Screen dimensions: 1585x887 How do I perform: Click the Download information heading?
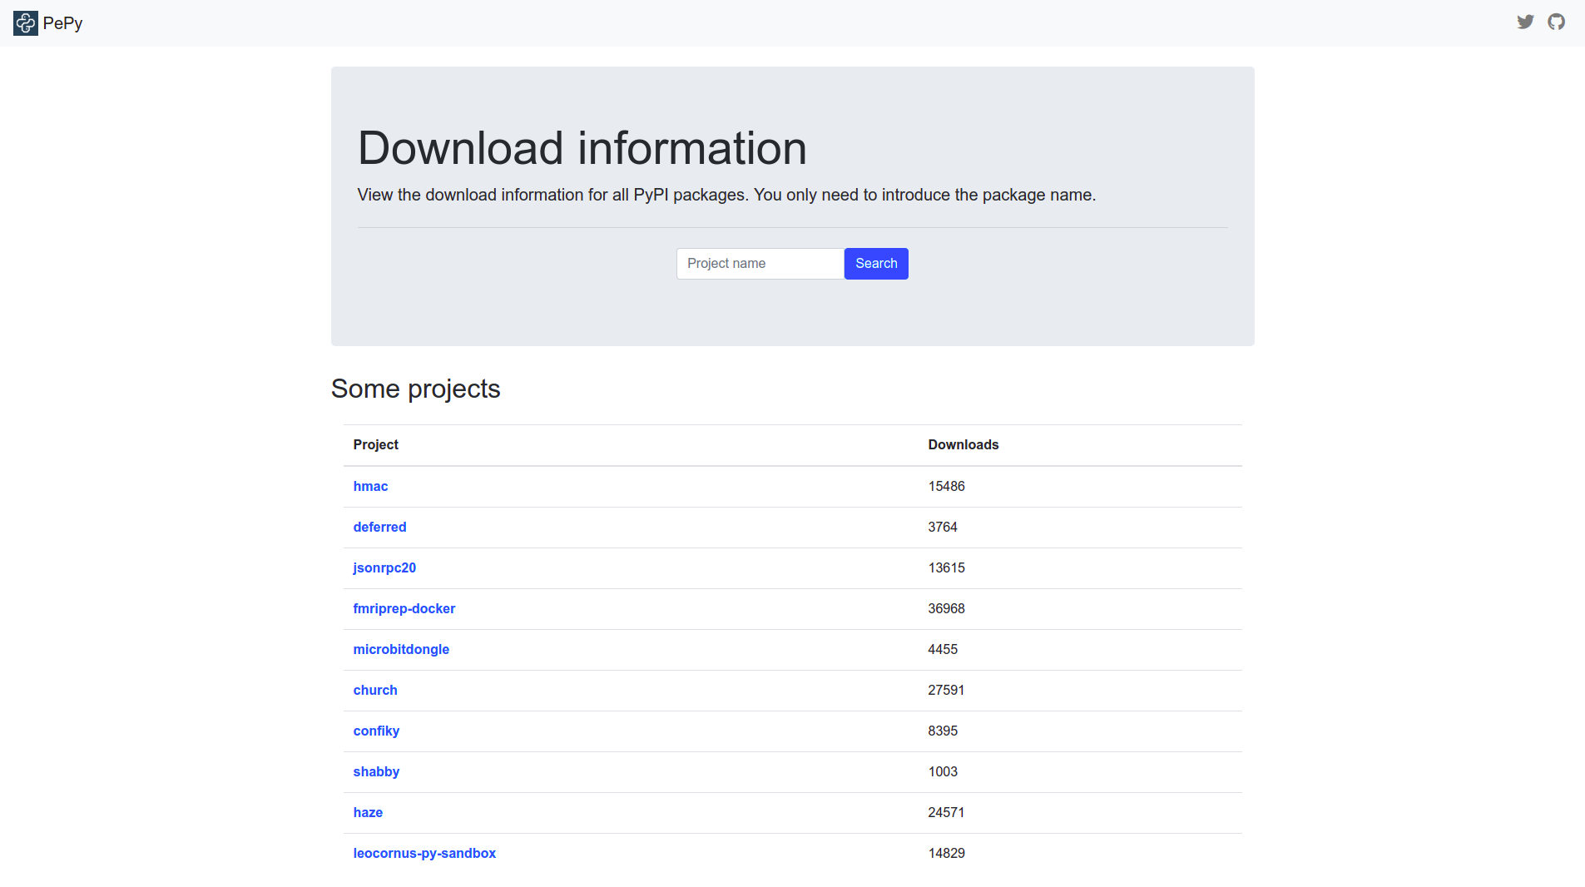coord(582,148)
